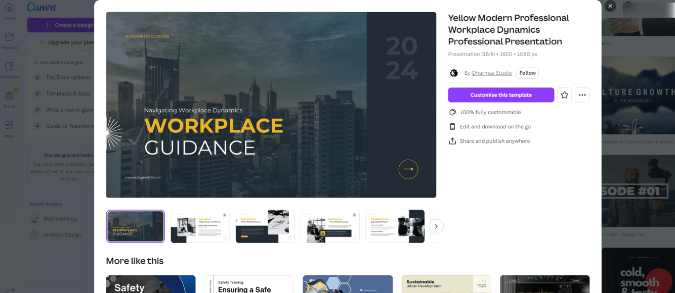
Task: Open the Sustainable Urban Development template
Action: [446, 284]
